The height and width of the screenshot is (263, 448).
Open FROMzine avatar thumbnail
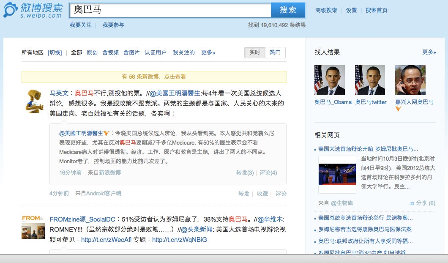(33, 227)
